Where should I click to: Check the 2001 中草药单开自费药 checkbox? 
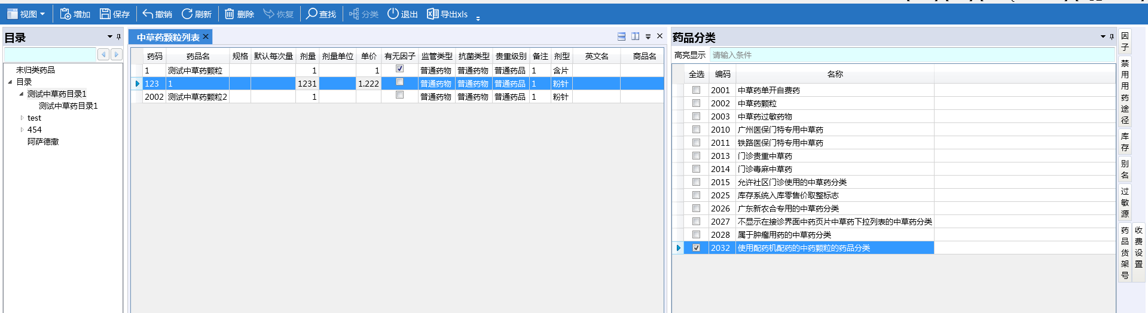tap(696, 90)
